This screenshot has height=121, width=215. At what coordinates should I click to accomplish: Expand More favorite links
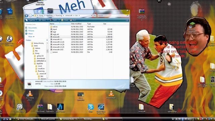[31, 37]
